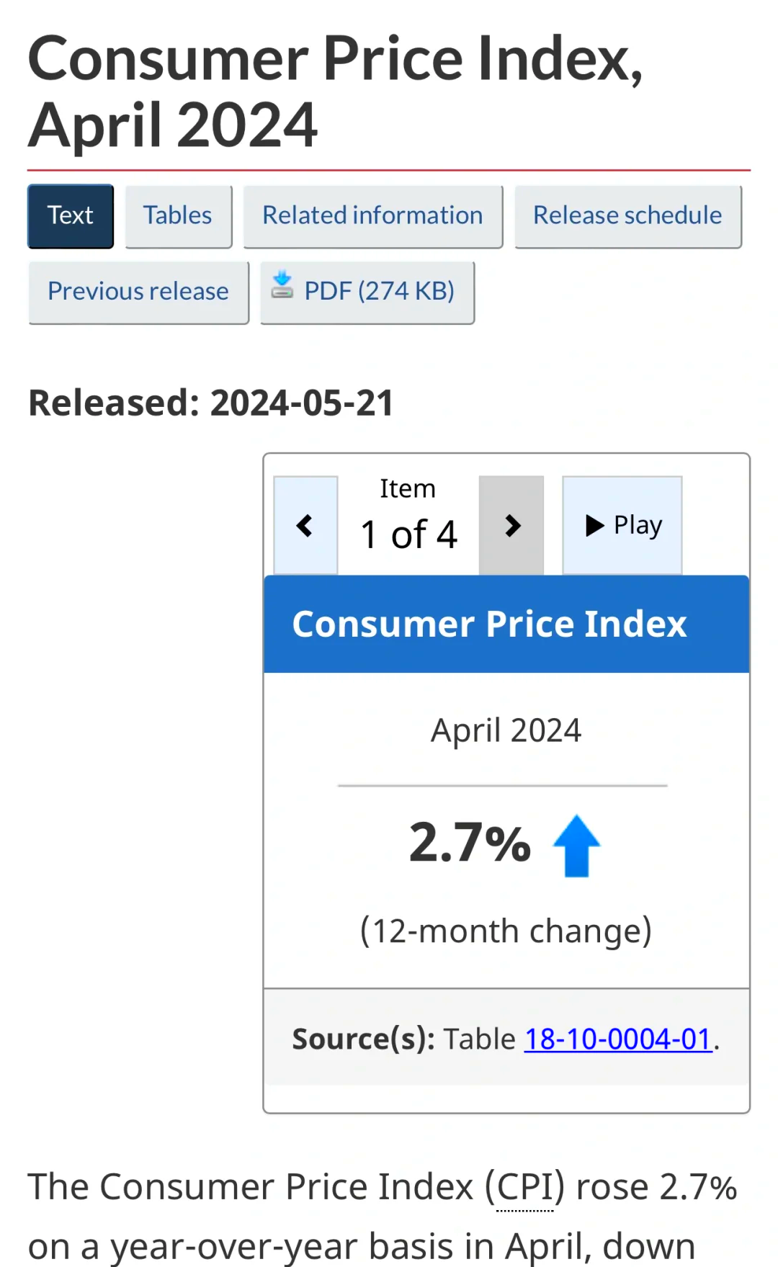Viewport: 778px width, 1267px height.
Task: Play the indicator carousel
Action: (x=622, y=525)
